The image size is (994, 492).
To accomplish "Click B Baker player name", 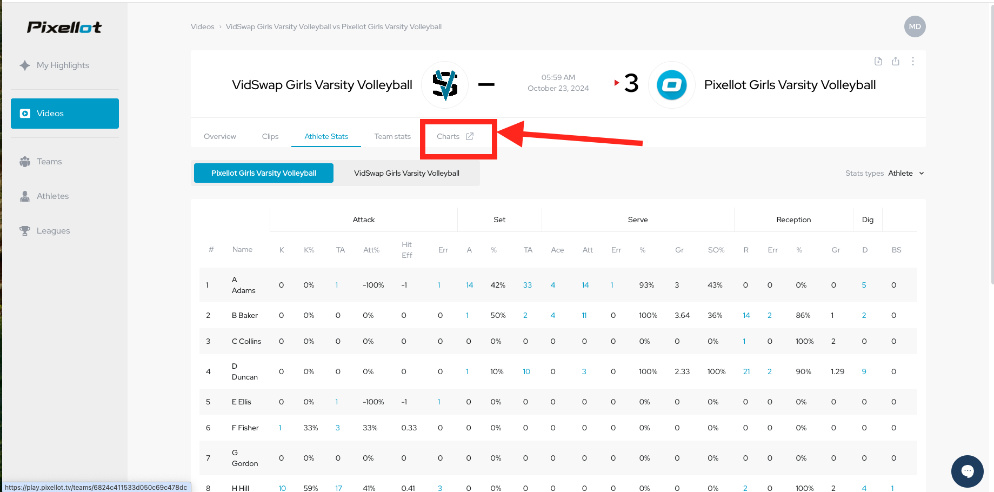I will (245, 315).
